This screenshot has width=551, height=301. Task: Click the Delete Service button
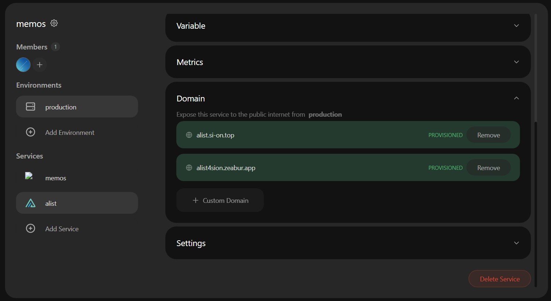(x=500, y=279)
